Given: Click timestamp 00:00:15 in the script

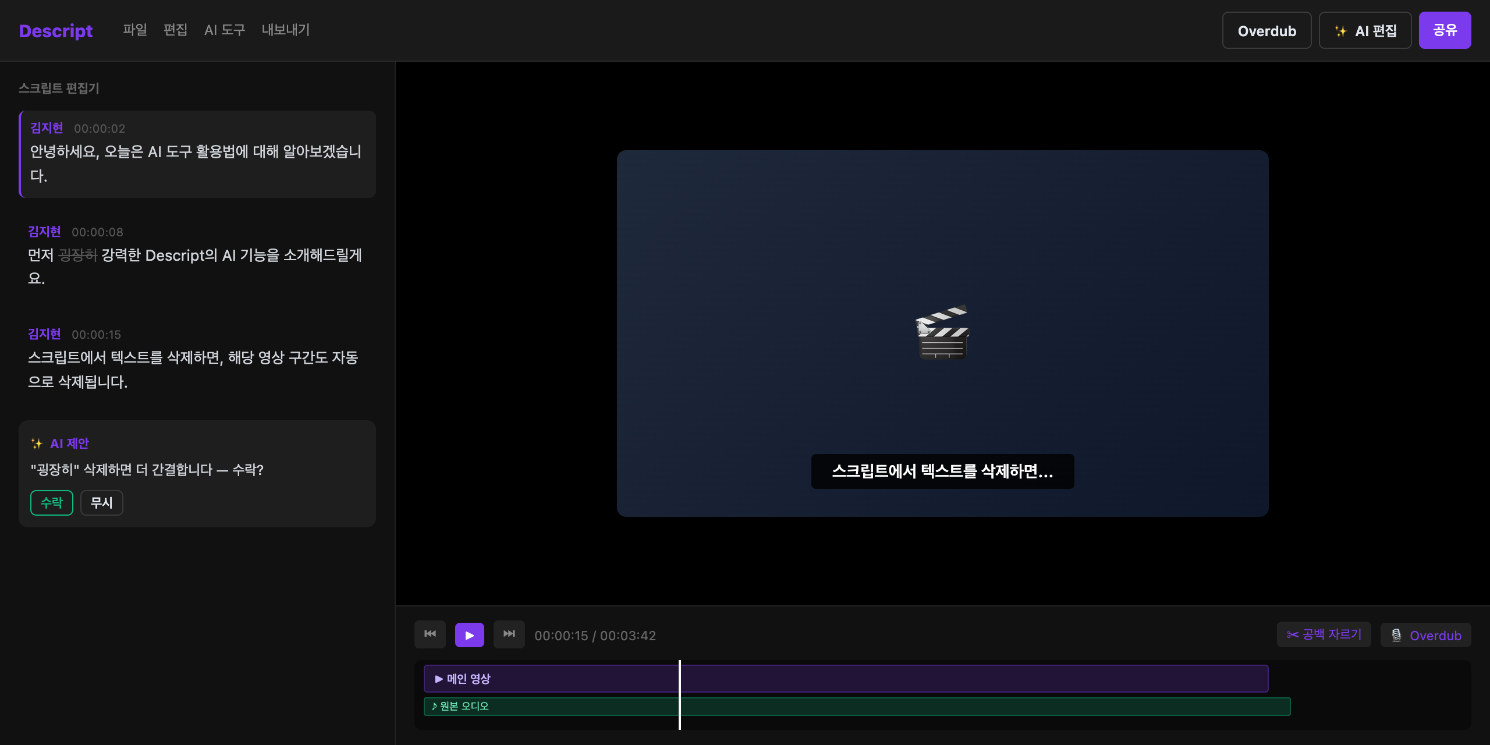Looking at the screenshot, I should click(x=96, y=335).
